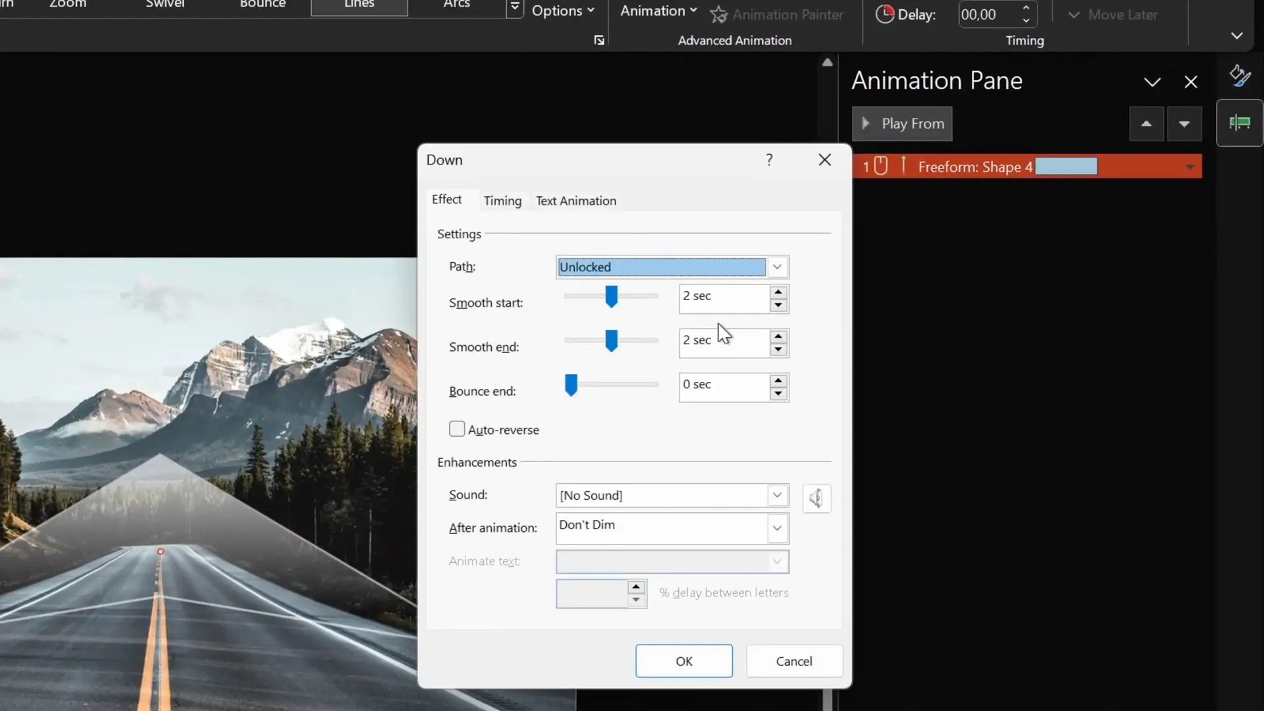Decrease Smooth end with down spinner
Image resolution: width=1264 pixels, height=711 pixels.
tap(778, 350)
